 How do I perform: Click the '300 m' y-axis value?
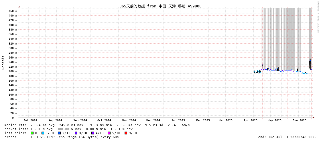point(13,48)
